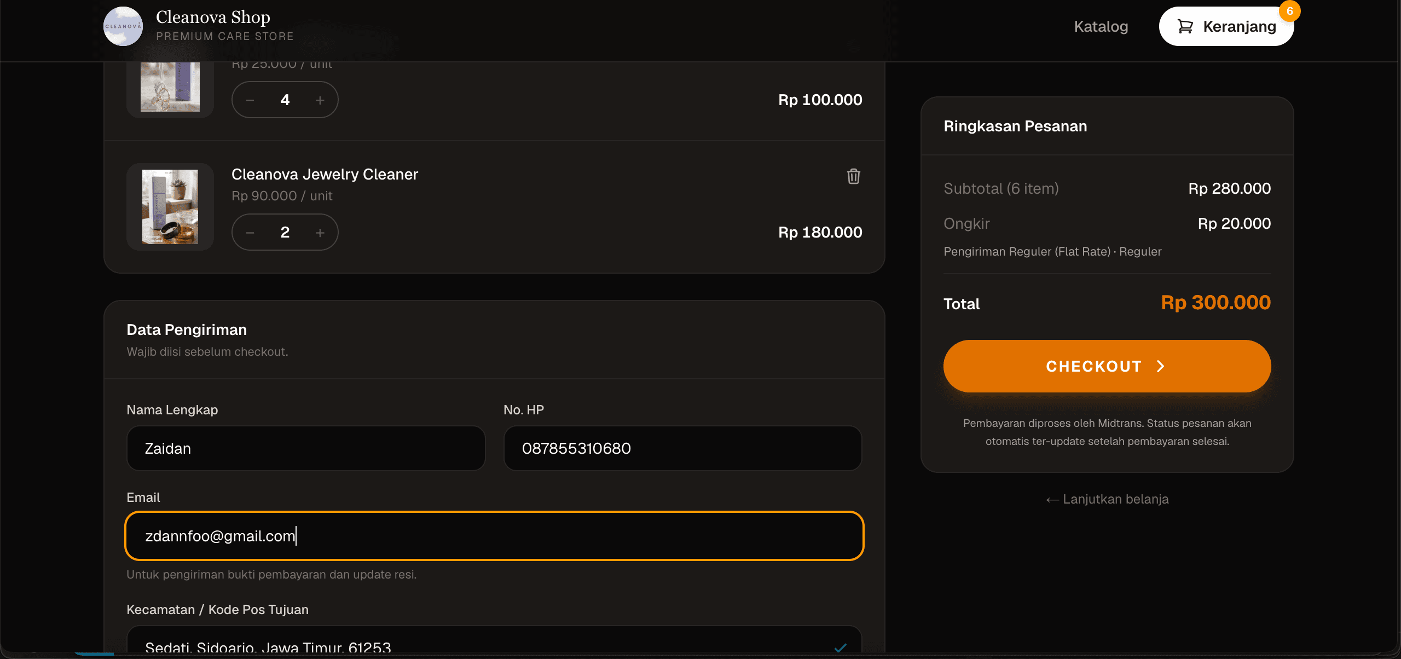Screen dimensions: 1401x659
Task: Click the Subtotal (6 item) label
Action: 1001,188
